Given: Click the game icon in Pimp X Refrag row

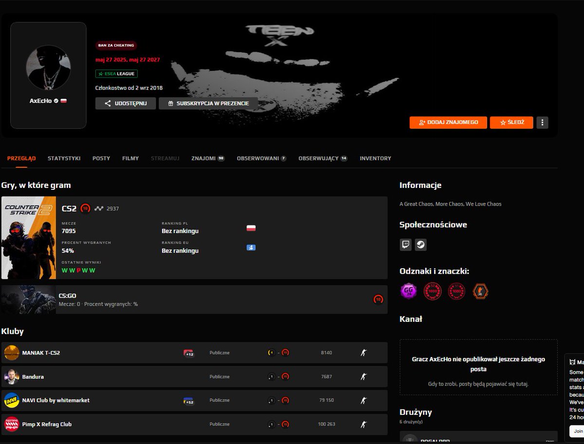Looking at the screenshot, I should click(x=363, y=424).
